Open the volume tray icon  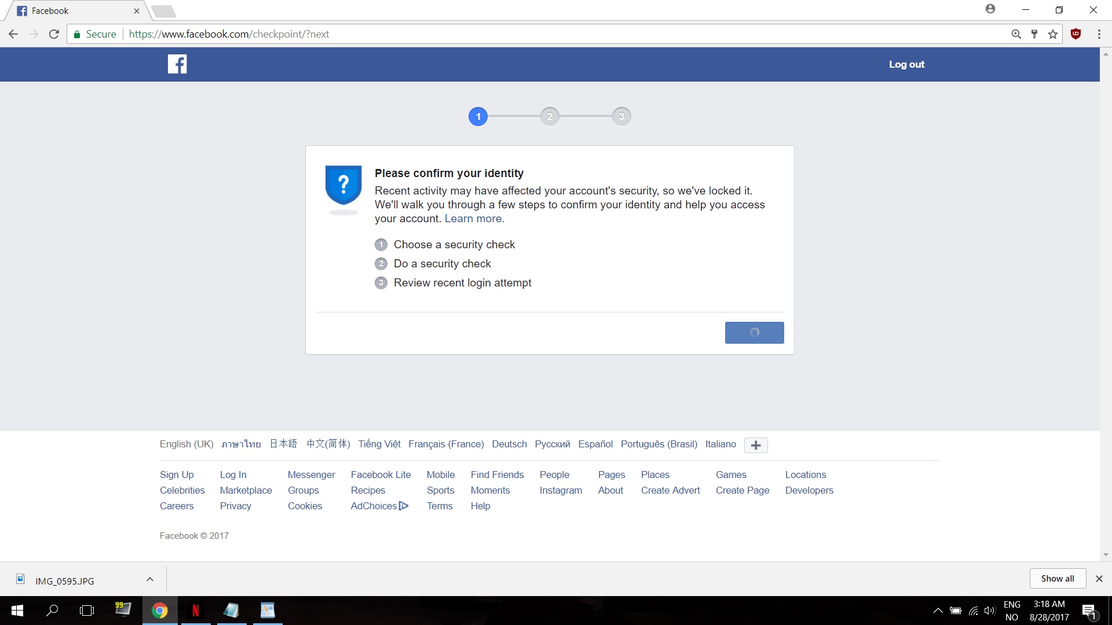coord(990,611)
